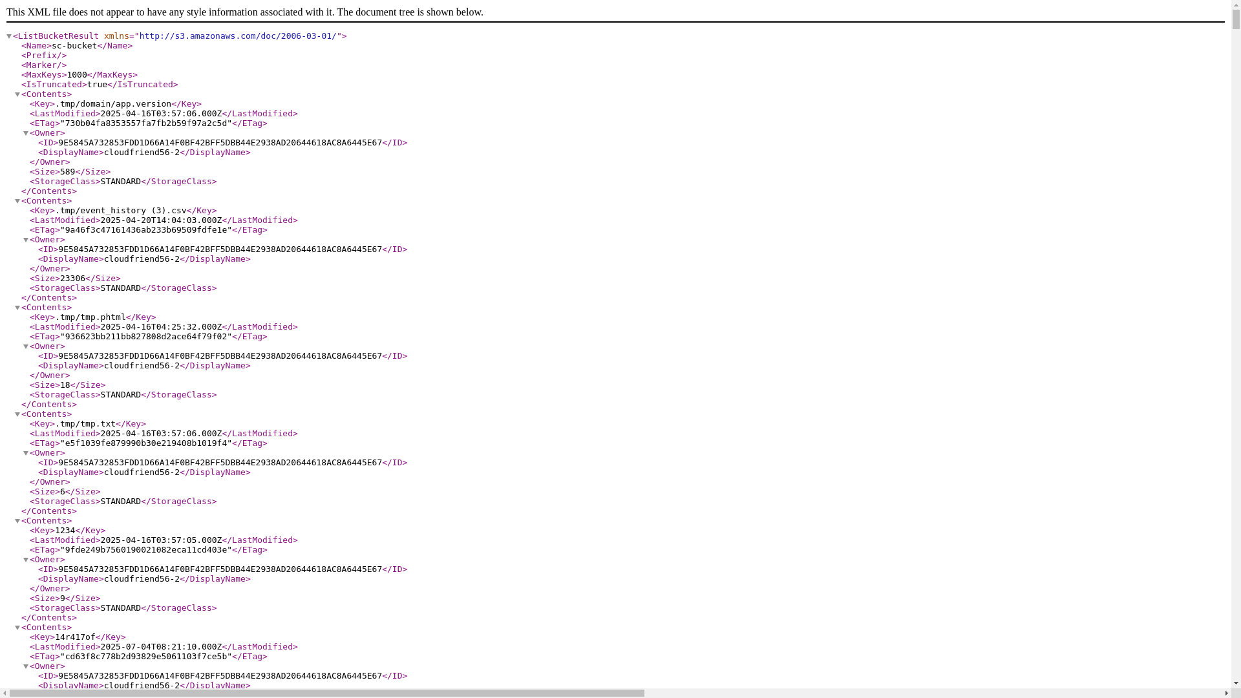Click the key value 1234
The image size is (1241, 698).
65,531
